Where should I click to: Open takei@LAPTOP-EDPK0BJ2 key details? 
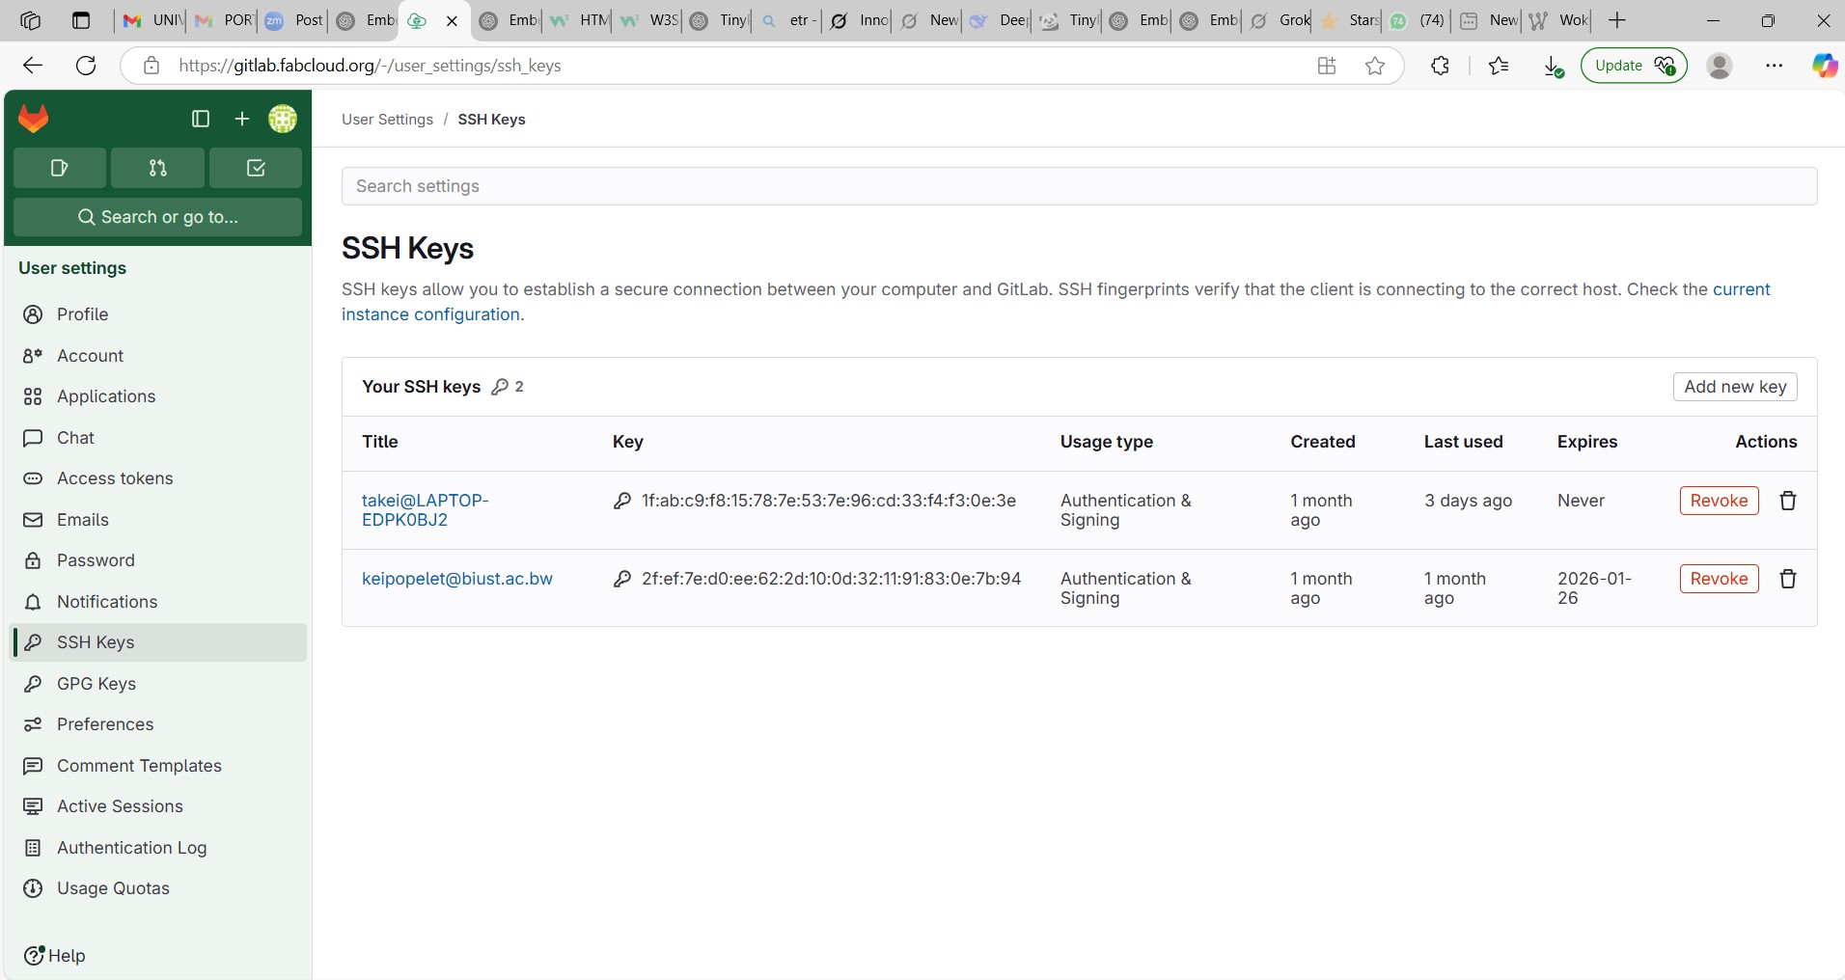pyautogui.click(x=425, y=510)
